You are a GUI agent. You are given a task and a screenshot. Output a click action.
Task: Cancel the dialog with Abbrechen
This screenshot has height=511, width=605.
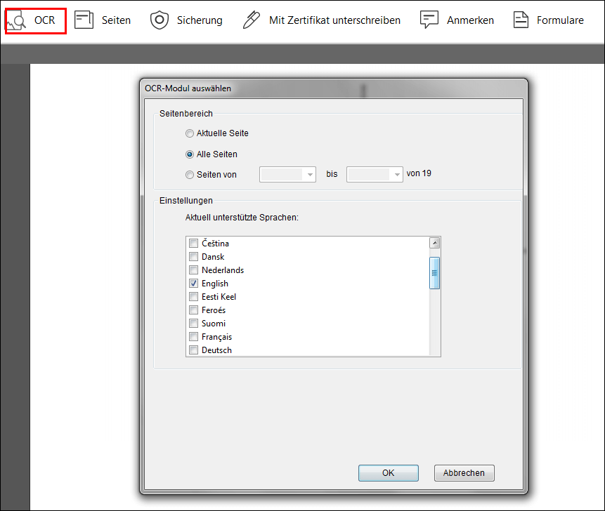pyautogui.click(x=464, y=472)
